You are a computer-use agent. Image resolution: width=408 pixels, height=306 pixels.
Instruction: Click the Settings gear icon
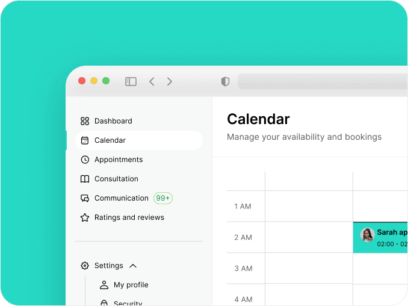85,266
